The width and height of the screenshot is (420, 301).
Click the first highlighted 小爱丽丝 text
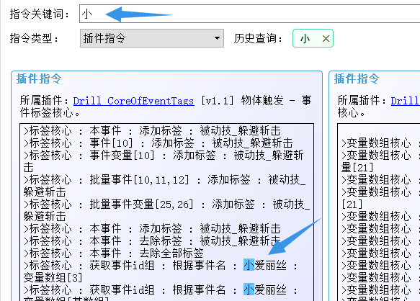click(x=265, y=266)
